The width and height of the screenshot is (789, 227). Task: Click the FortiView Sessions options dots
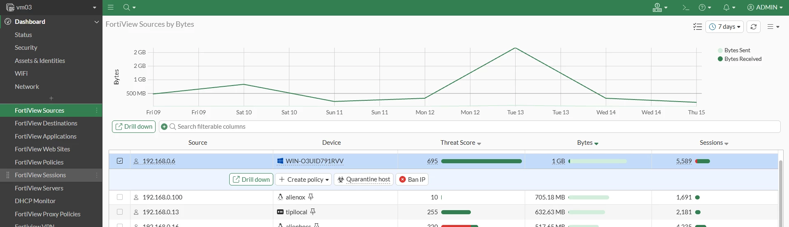97,175
